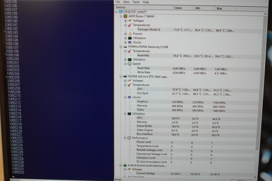Click the NVIDIA Temperatures thermometer icon
272x181 pixels.
click(129, 85)
